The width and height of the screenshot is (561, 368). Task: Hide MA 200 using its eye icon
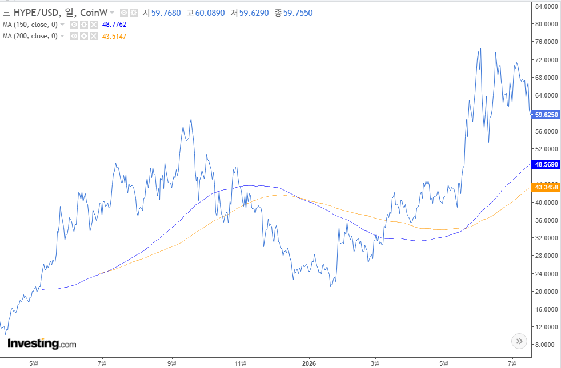(x=74, y=36)
